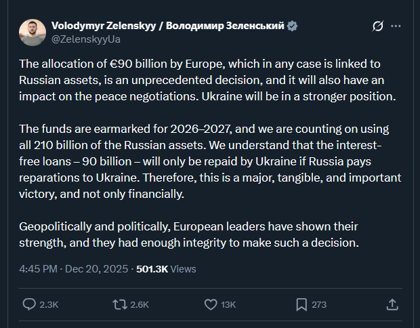
Task: Like the post with the heart icon
Action: click(211, 304)
